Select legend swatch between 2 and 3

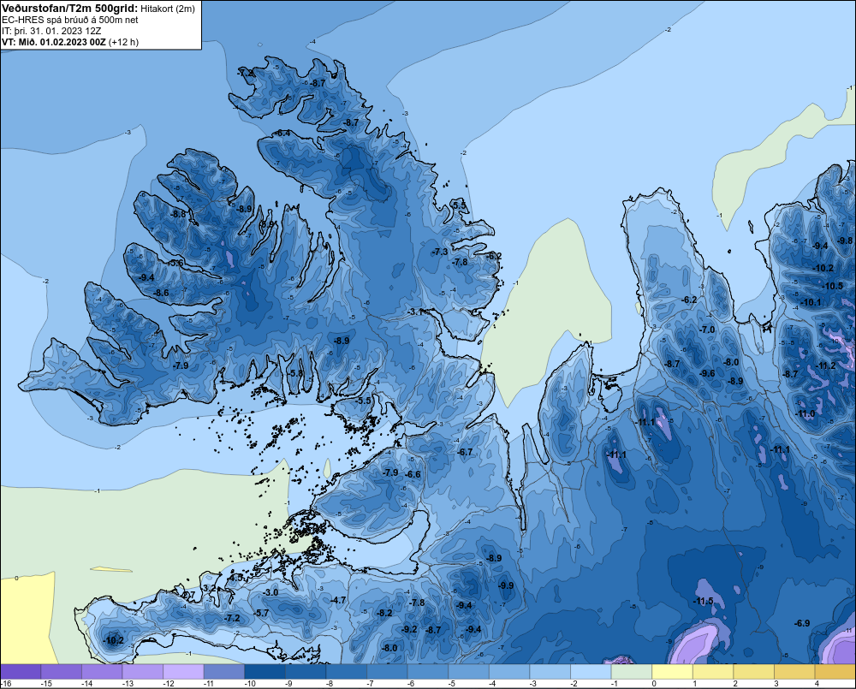tap(753, 671)
